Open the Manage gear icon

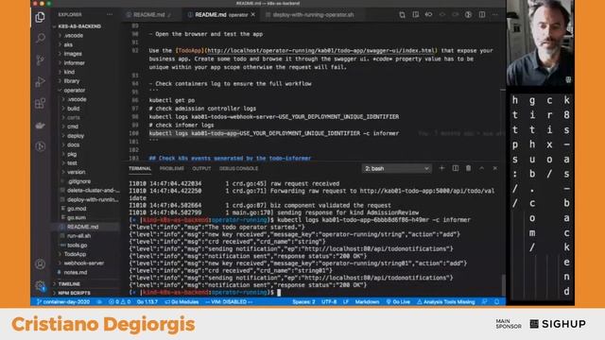click(40, 285)
